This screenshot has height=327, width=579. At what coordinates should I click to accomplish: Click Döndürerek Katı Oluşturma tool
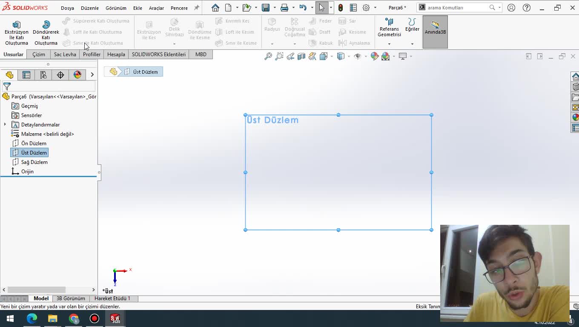click(x=46, y=33)
